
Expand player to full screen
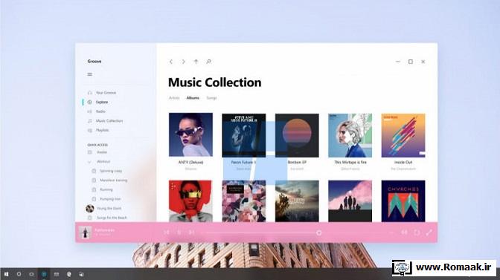(429, 232)
